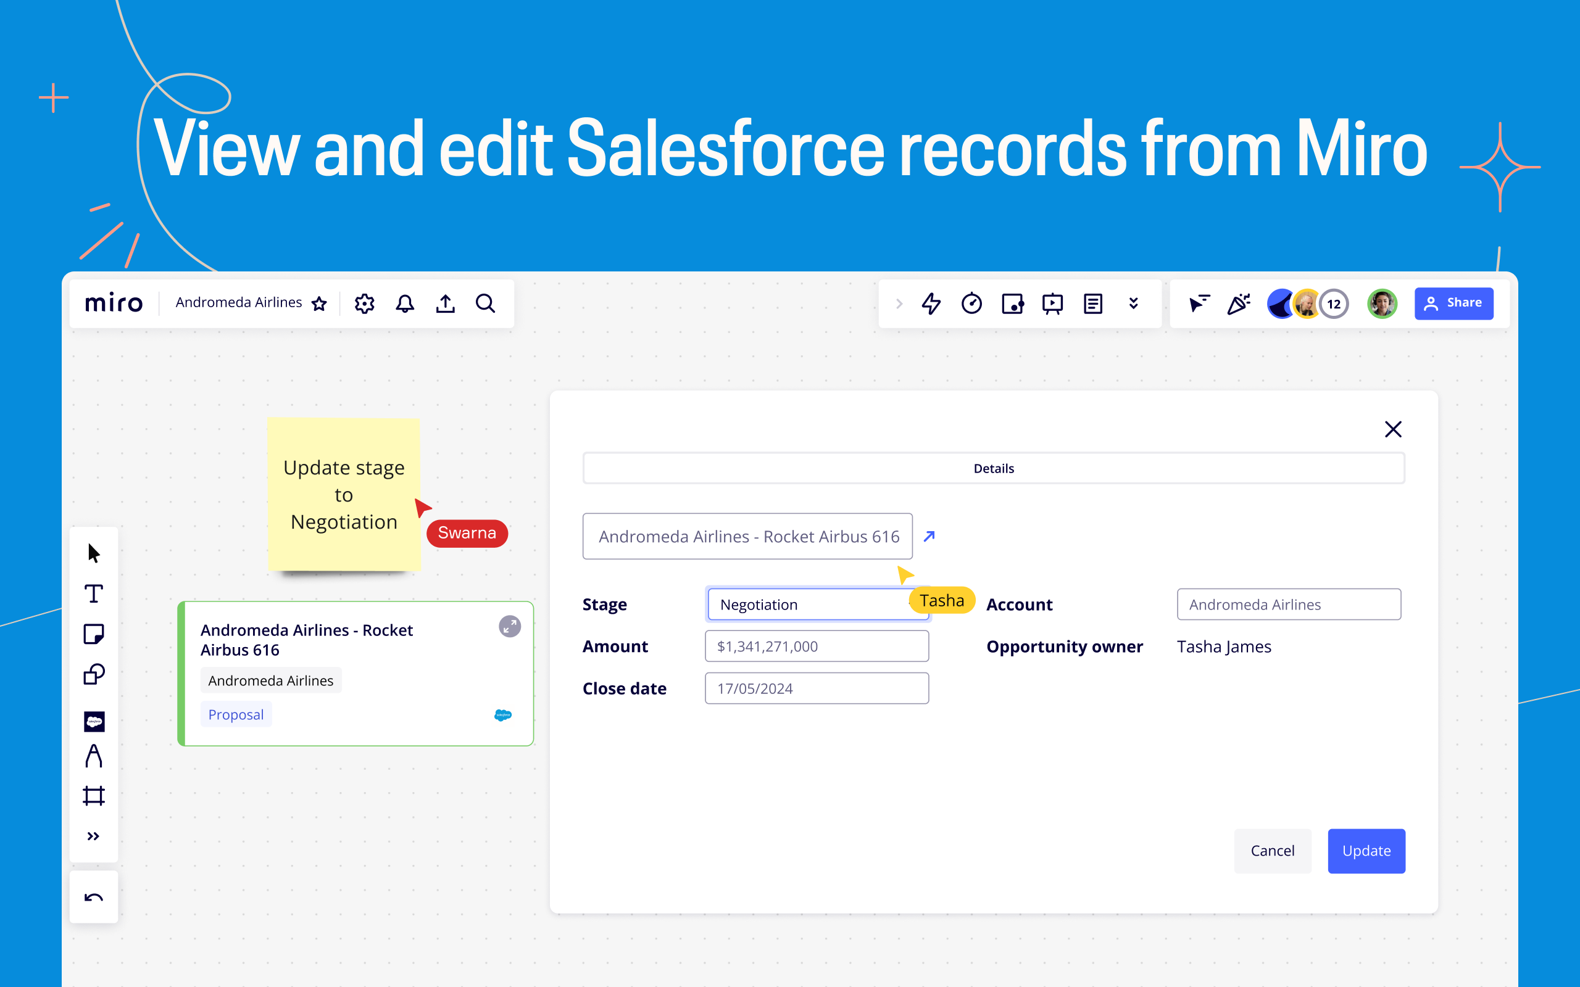Launch the confetti celebration effect
Screen dimensions: 1580x987
point(1238,303)
